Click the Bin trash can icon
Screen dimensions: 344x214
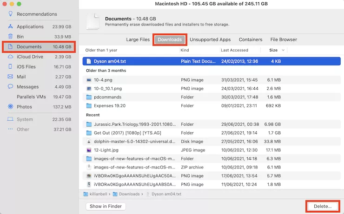point(10,36)
